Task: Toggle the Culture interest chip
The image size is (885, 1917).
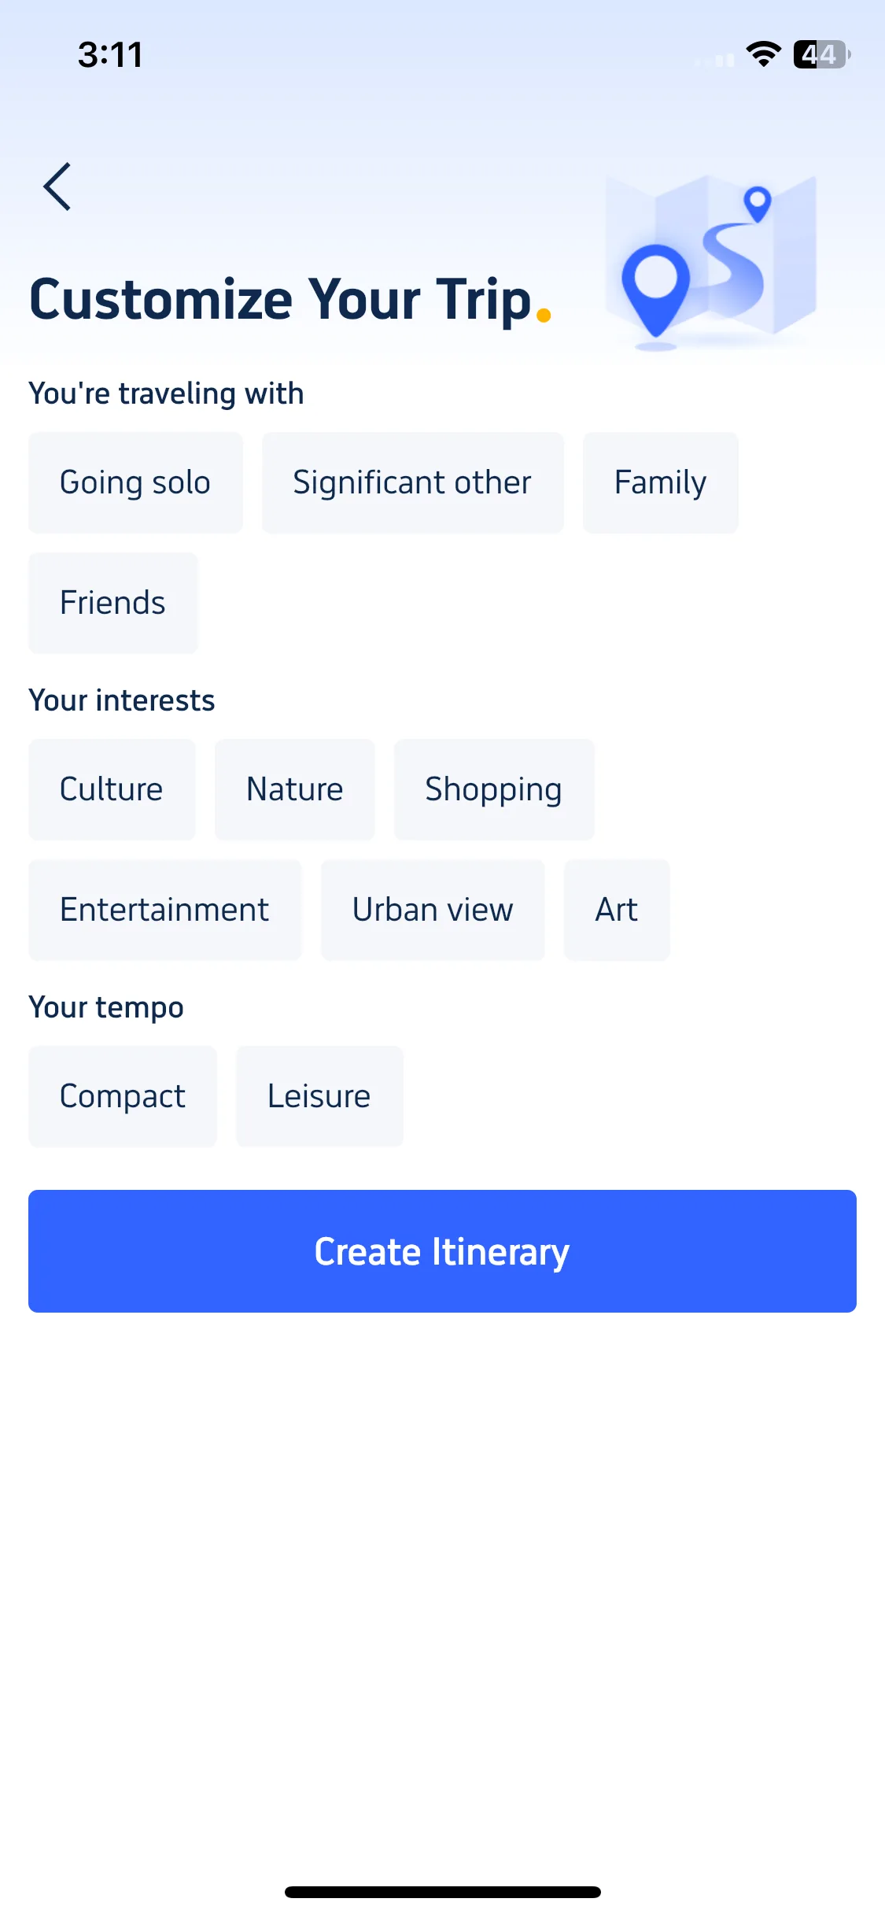Action: pos(112,789)
